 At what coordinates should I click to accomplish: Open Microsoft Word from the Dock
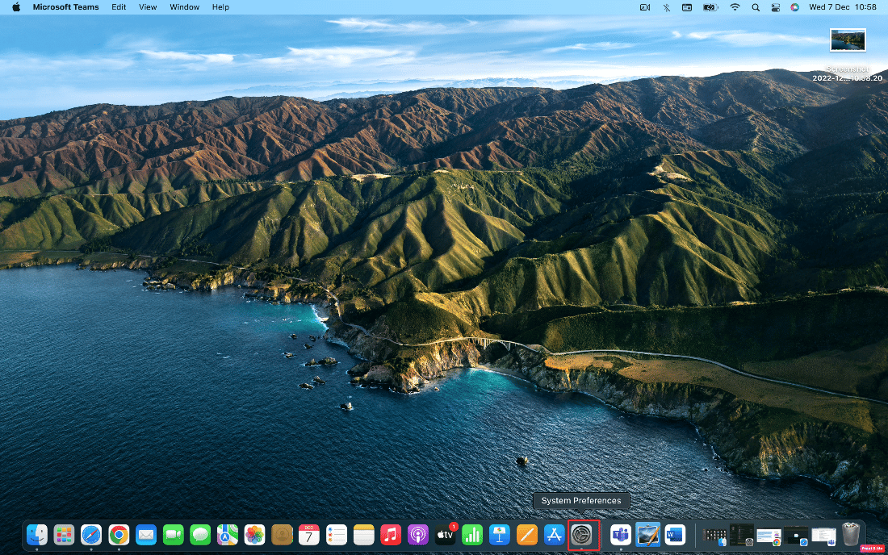(x=676, y=535)
